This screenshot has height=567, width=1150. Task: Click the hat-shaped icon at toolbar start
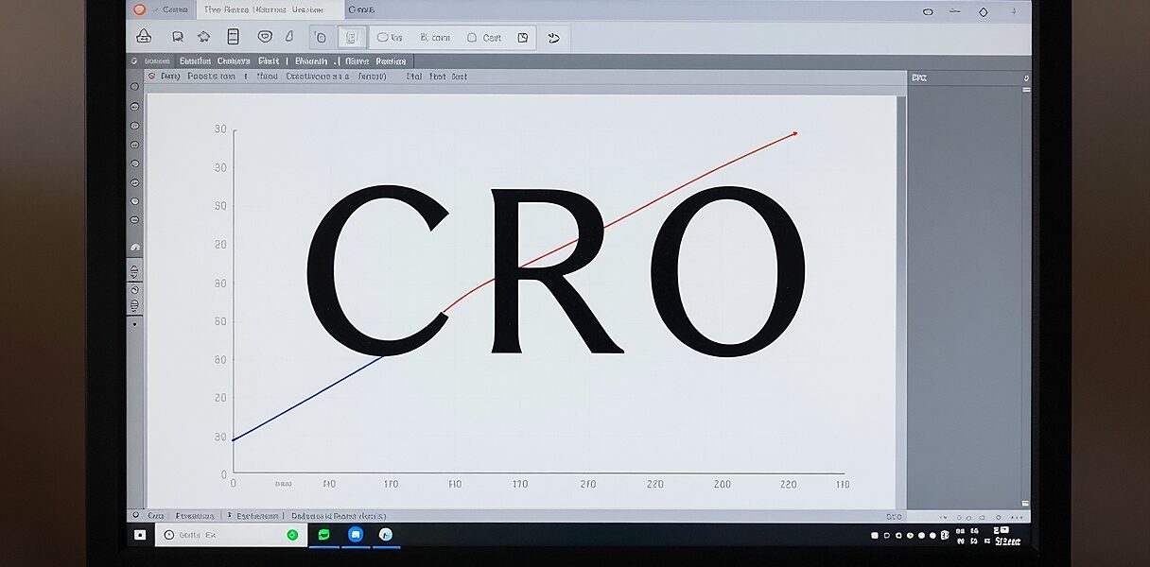(x=144, y=37)
